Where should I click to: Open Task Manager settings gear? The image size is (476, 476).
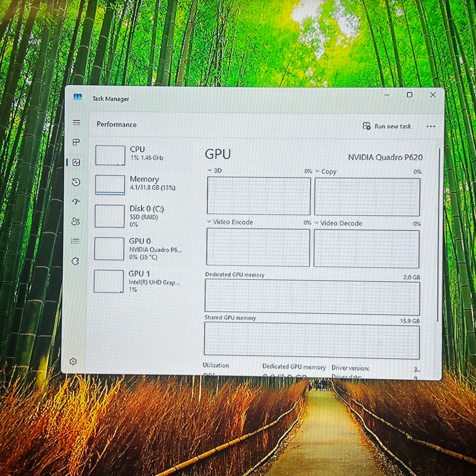point(73,361)
